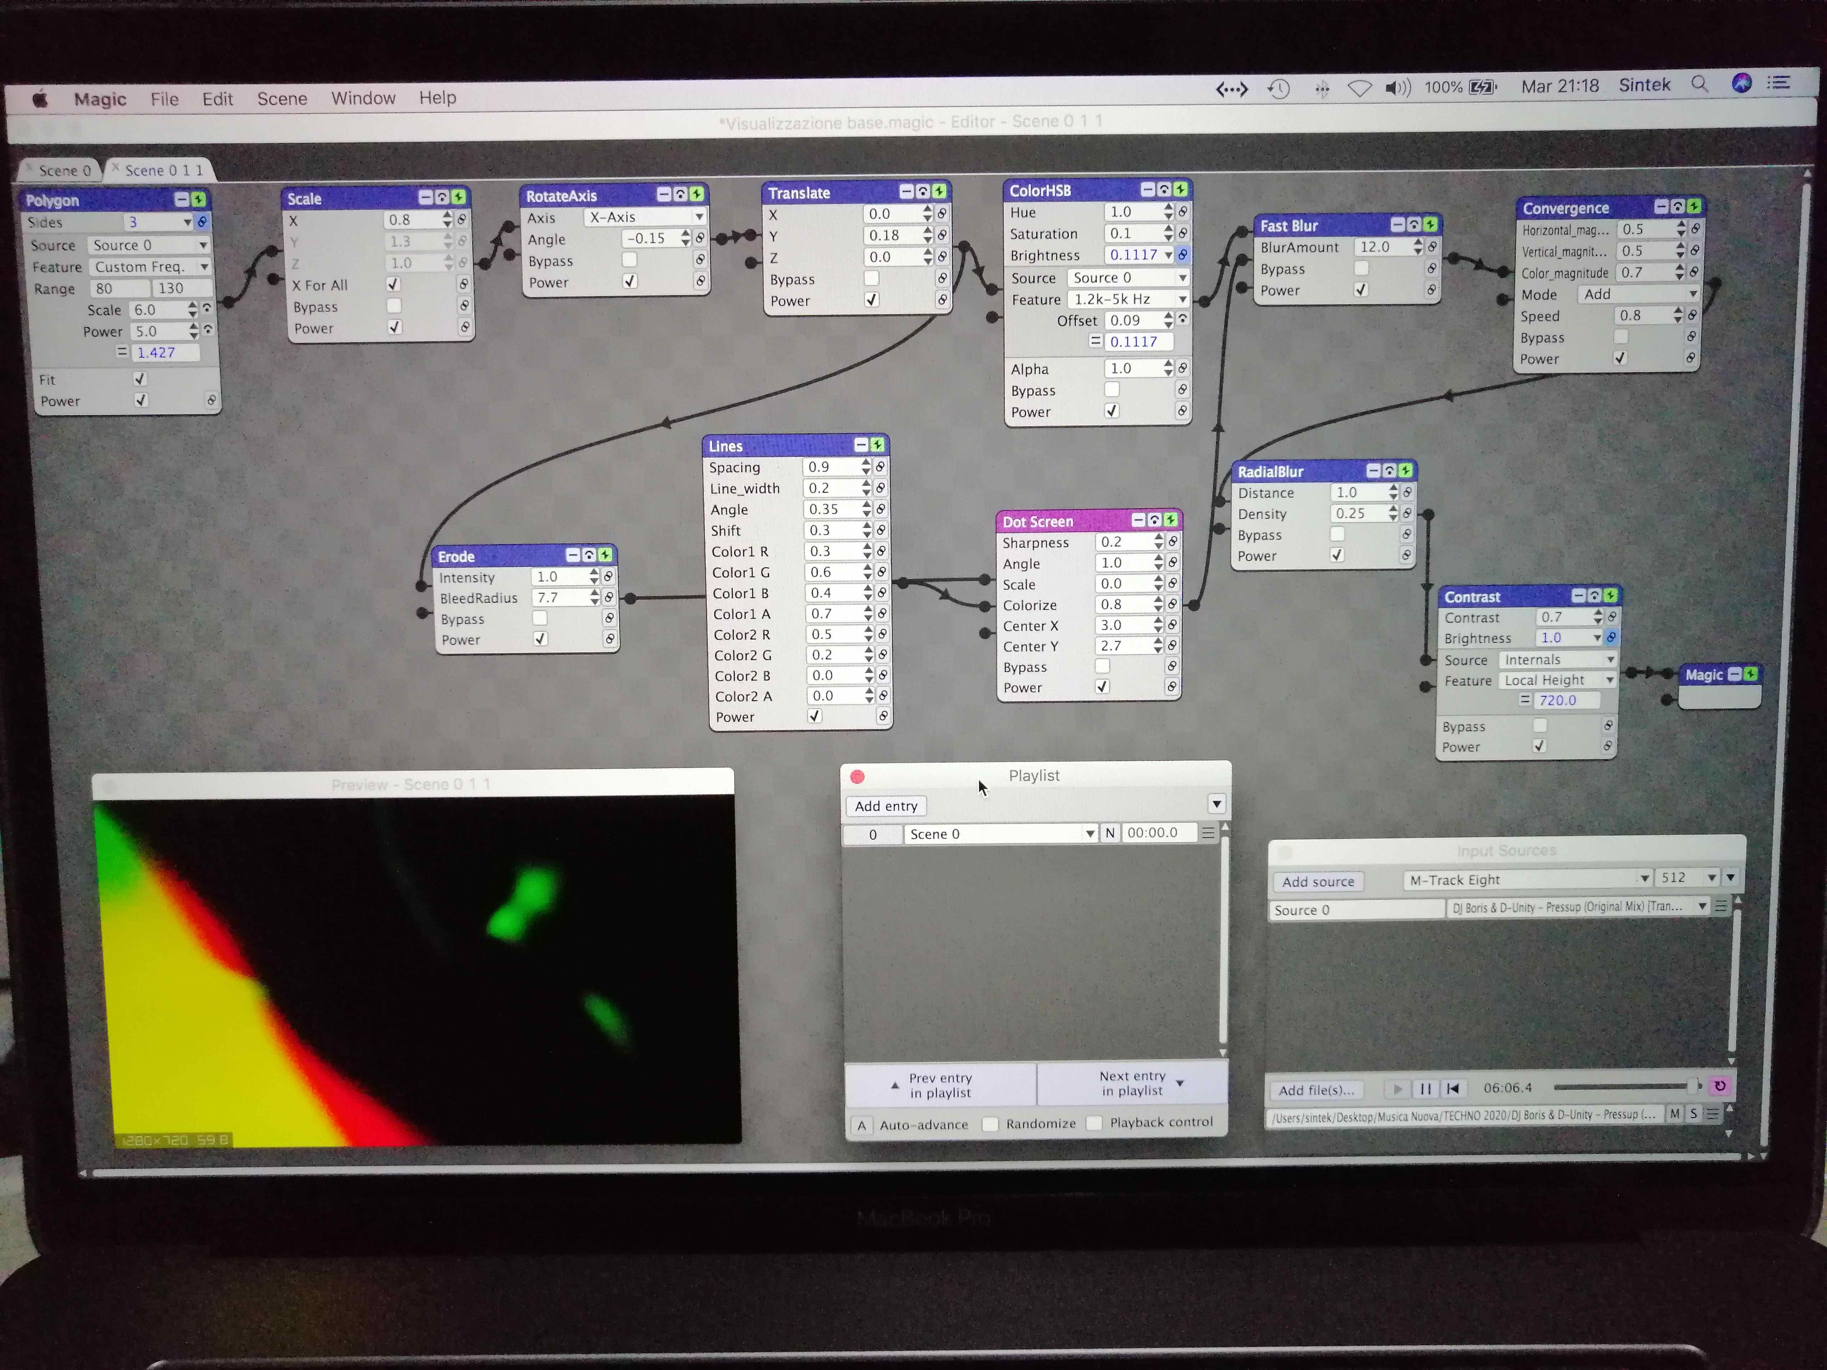Enable Playback control in the Playlist window
1827x1370 pixels.
click(x=1094, y=1123)
